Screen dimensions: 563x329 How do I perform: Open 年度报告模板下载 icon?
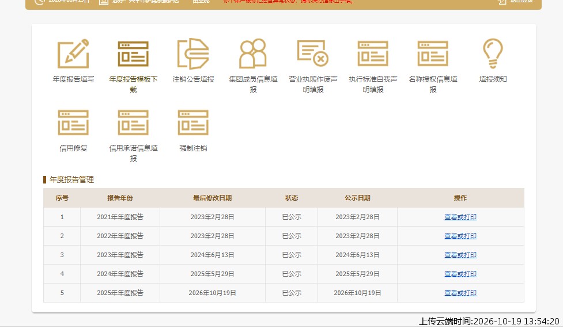point(133,53)
